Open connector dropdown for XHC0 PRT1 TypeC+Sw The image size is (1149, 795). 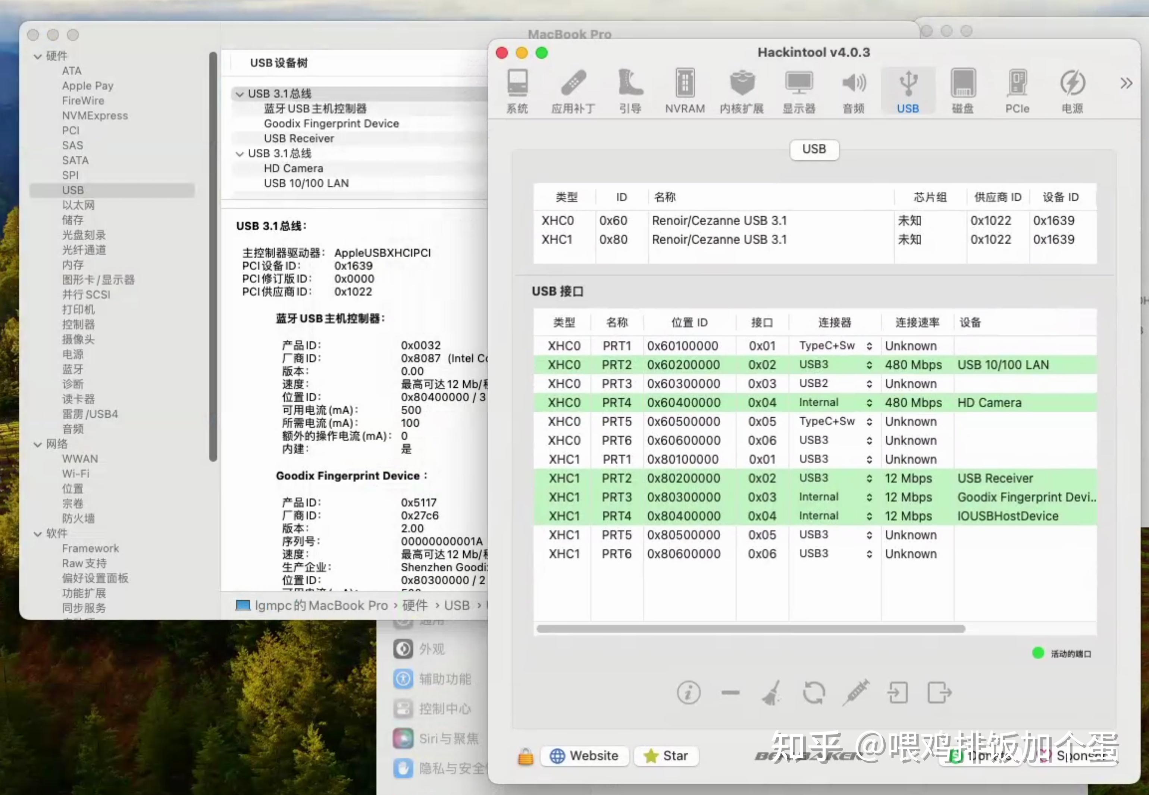[869, 346]
